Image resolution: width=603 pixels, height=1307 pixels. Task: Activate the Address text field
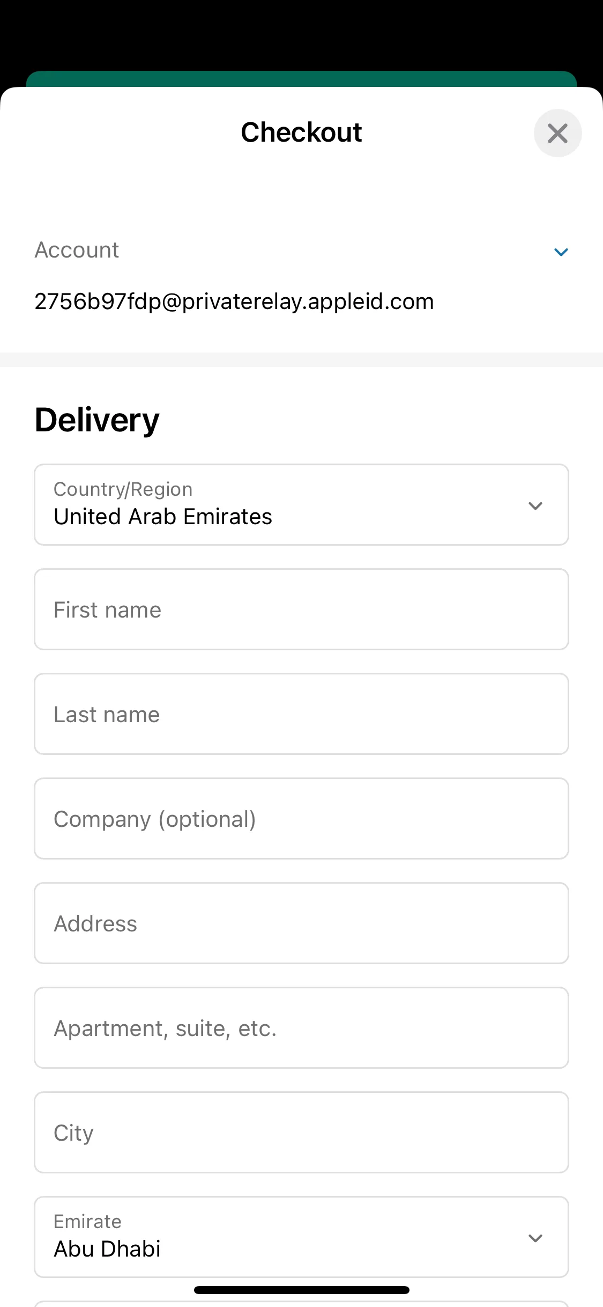pyautogui.click(x=301, y=923)
